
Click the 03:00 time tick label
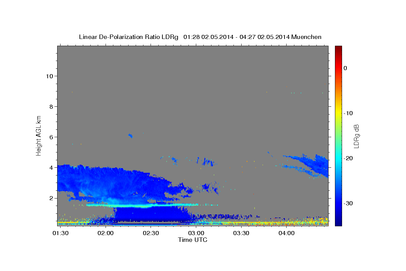pos(196,233)
